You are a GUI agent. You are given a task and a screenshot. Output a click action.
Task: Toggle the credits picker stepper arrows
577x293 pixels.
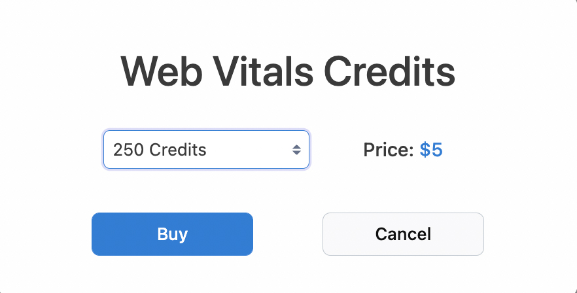(x=296, y=150)
